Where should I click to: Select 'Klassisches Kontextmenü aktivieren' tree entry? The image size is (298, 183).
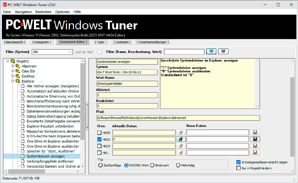pyautogui.click(x=53, y=131)
